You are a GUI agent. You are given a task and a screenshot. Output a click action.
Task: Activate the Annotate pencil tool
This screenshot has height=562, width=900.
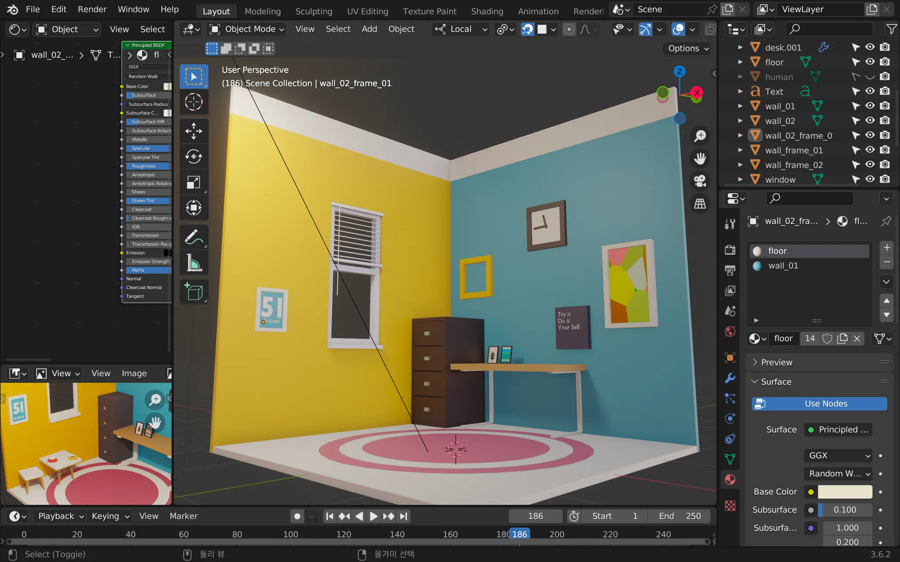click(x=193, y=238)
